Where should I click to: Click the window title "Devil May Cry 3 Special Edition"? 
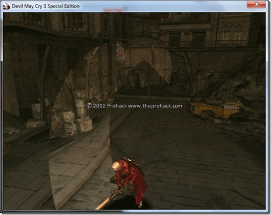click(46, 6)
